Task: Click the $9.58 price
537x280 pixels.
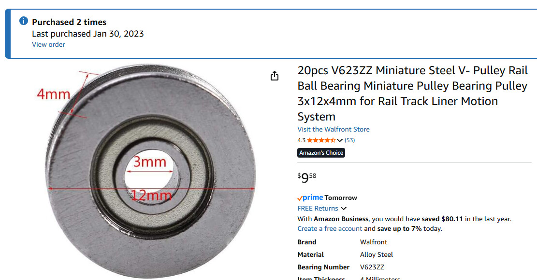Action: (x=307, y=177)
